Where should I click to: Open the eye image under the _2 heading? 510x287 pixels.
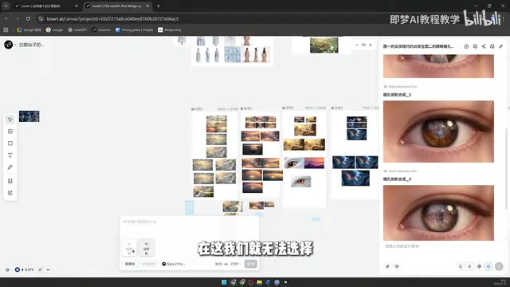point(438,132)
